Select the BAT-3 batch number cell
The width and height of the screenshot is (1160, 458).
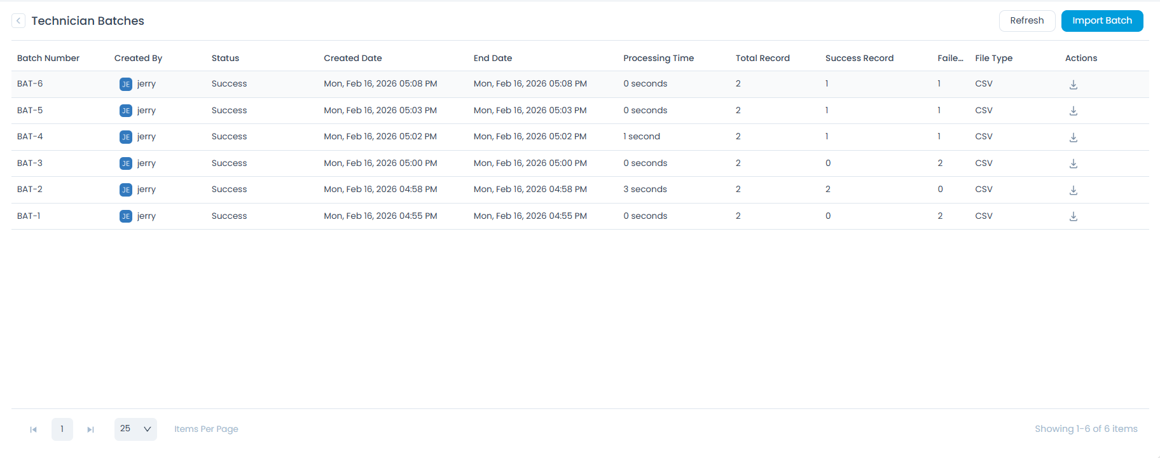pos(30,163)
